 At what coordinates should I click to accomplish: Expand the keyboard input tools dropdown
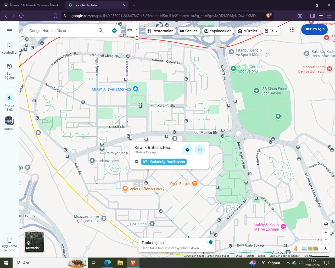[x=136, y=30]
